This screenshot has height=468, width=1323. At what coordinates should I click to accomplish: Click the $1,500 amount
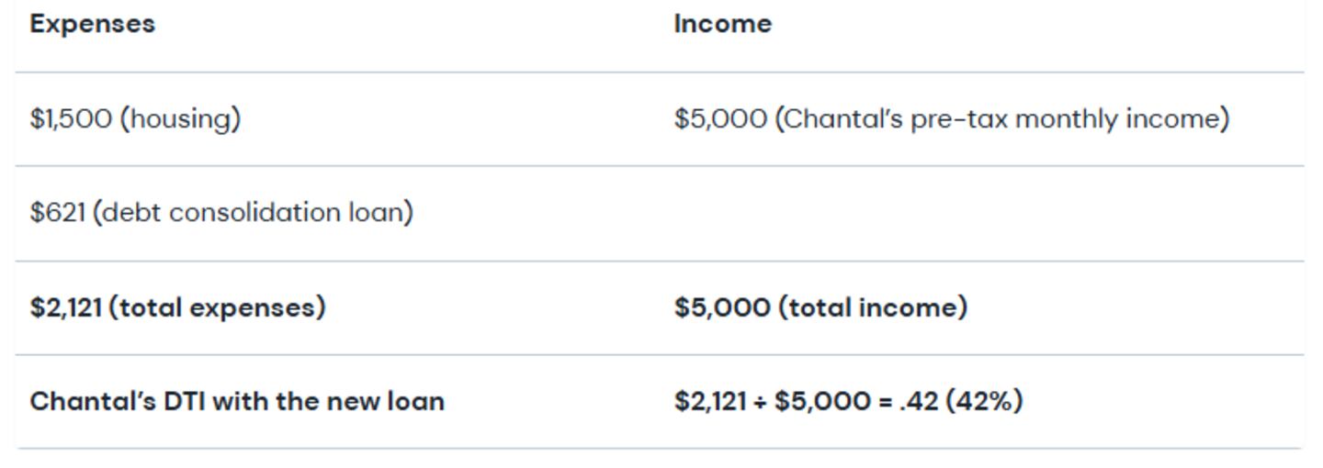(71, 119)
